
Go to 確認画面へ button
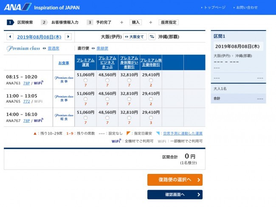coord(175,195)
